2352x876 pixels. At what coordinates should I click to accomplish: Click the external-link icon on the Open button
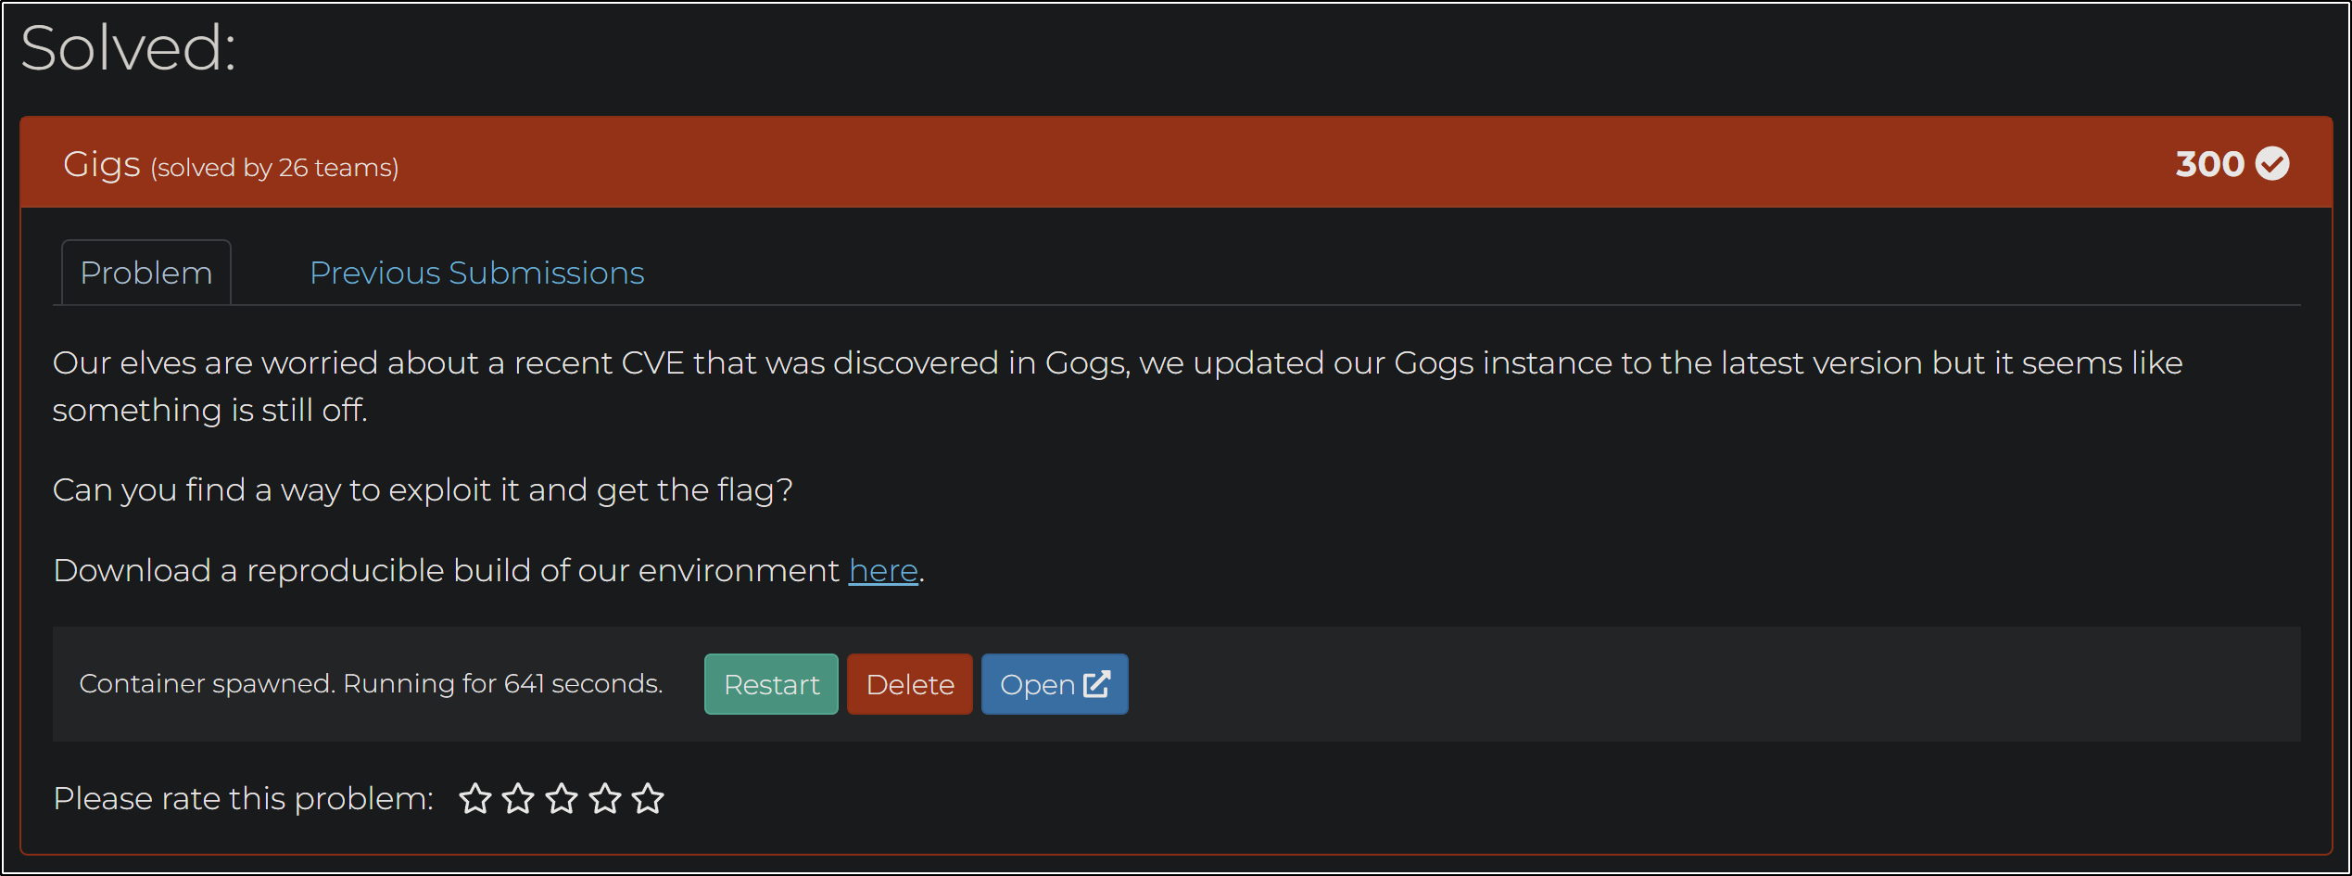[1096, 684]
